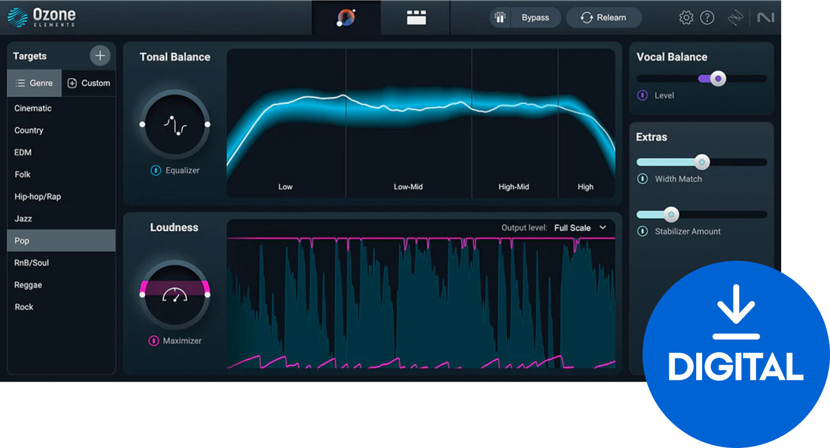Switch to the module chain view icon

coord(415,17)
